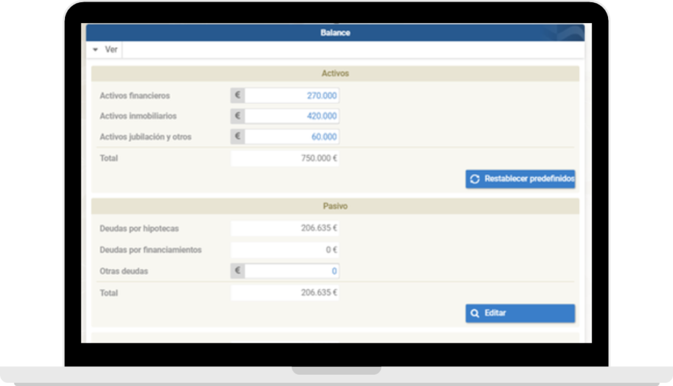Focus the Activos financieros amount field
The height and width of the screenshot is (386, 673).
[x=292, y=96]
